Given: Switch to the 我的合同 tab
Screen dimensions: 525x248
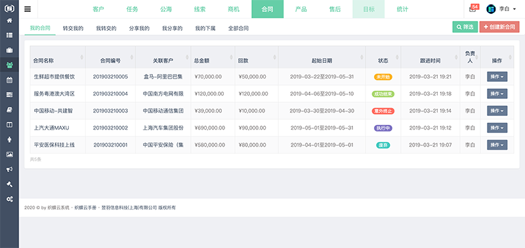Looking at the screenshot, I should point(40,28).
